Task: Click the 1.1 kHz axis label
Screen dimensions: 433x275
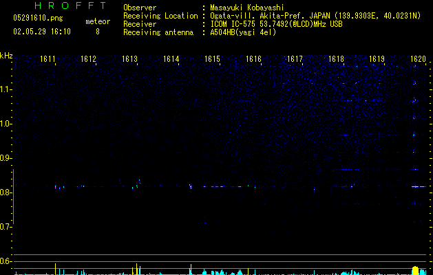Action: (x=6, y=89)
